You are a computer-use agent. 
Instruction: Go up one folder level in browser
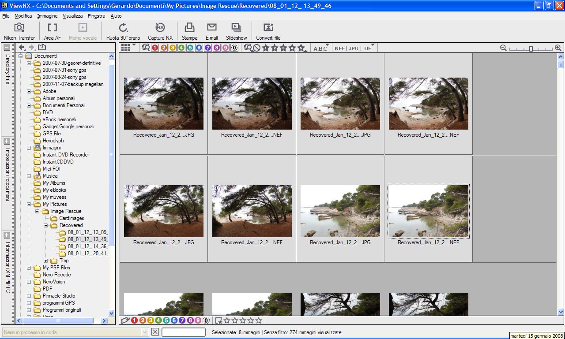tap(42, 48)
